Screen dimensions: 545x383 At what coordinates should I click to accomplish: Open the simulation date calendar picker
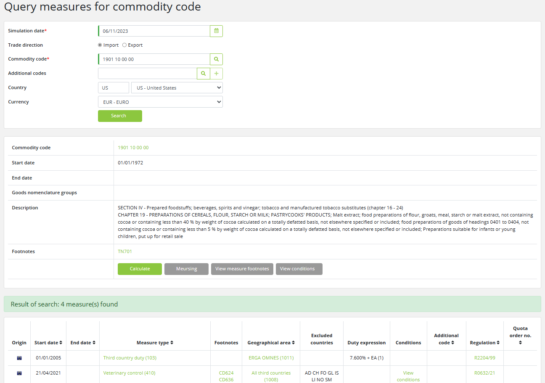point(216,31)
